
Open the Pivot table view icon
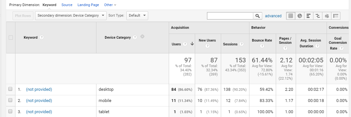(336, 16)
